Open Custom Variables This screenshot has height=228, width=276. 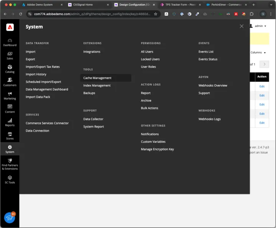tap(153, 142)
